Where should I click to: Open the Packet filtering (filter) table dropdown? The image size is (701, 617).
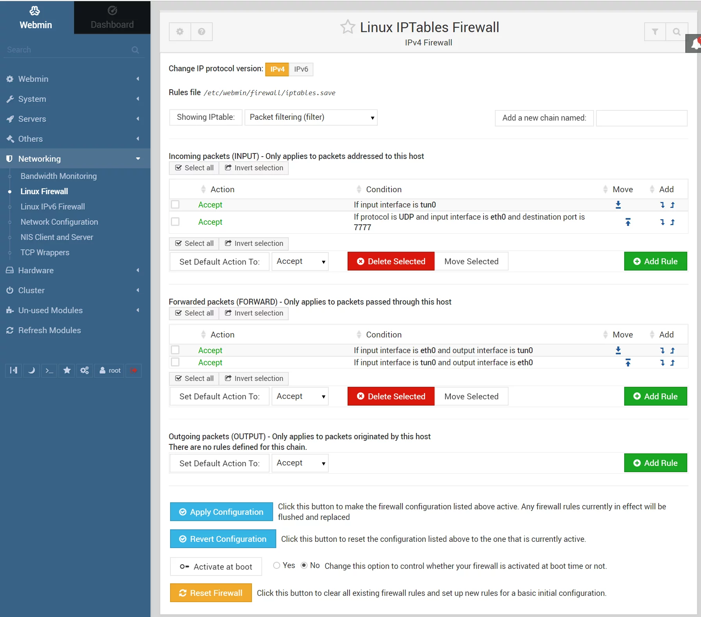click(311, 117)
